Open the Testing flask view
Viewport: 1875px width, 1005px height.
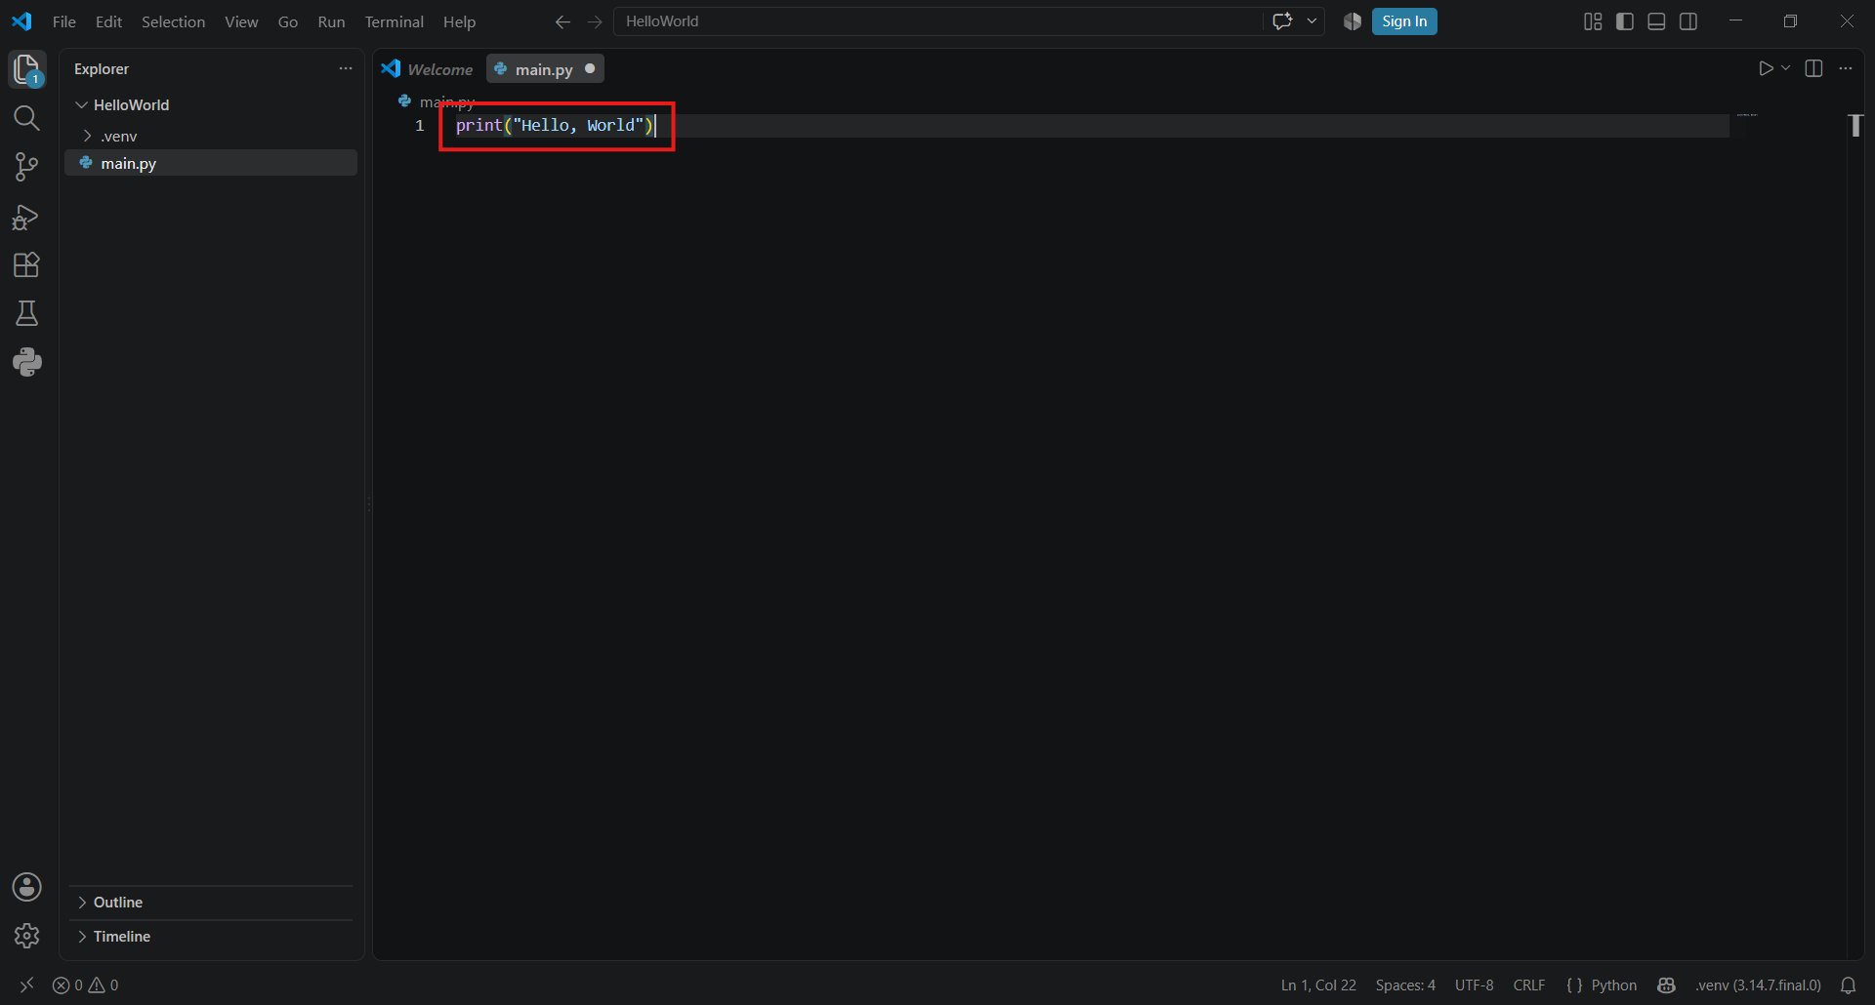pos(27,313)
